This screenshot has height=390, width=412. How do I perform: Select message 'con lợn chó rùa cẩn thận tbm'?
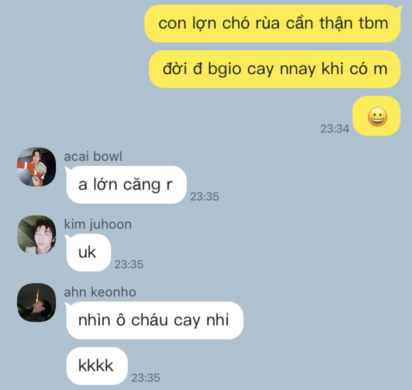coord(273,23)
